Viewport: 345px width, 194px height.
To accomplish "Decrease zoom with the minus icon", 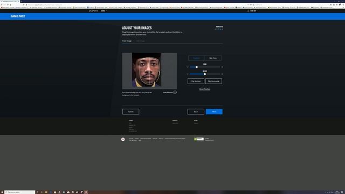I will 188,67.
